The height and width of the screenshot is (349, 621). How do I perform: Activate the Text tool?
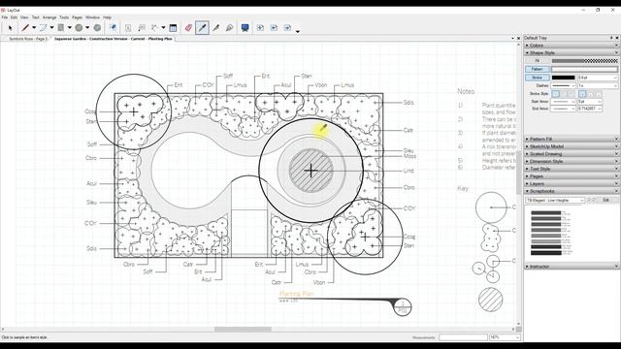128,28
